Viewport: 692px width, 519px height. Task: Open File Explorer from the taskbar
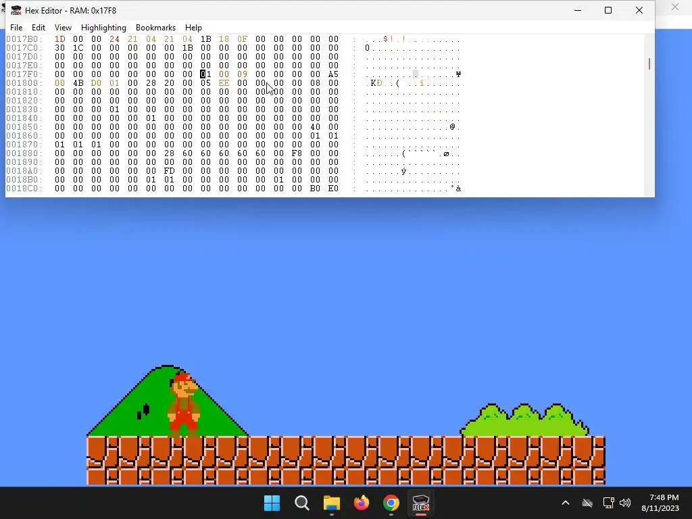[x=332, y=503]
